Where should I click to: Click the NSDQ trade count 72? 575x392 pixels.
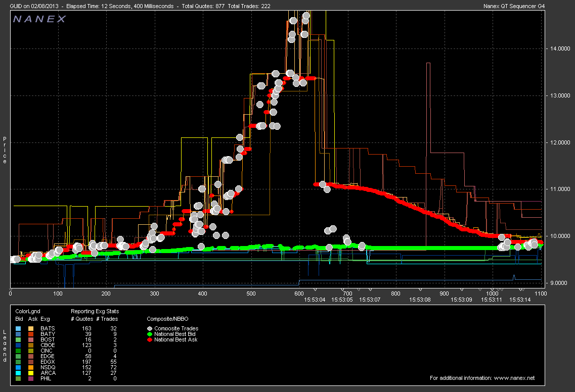113,367
